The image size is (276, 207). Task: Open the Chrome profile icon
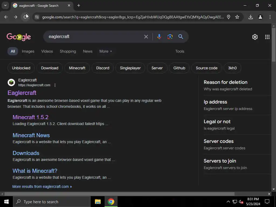point(260,17)
